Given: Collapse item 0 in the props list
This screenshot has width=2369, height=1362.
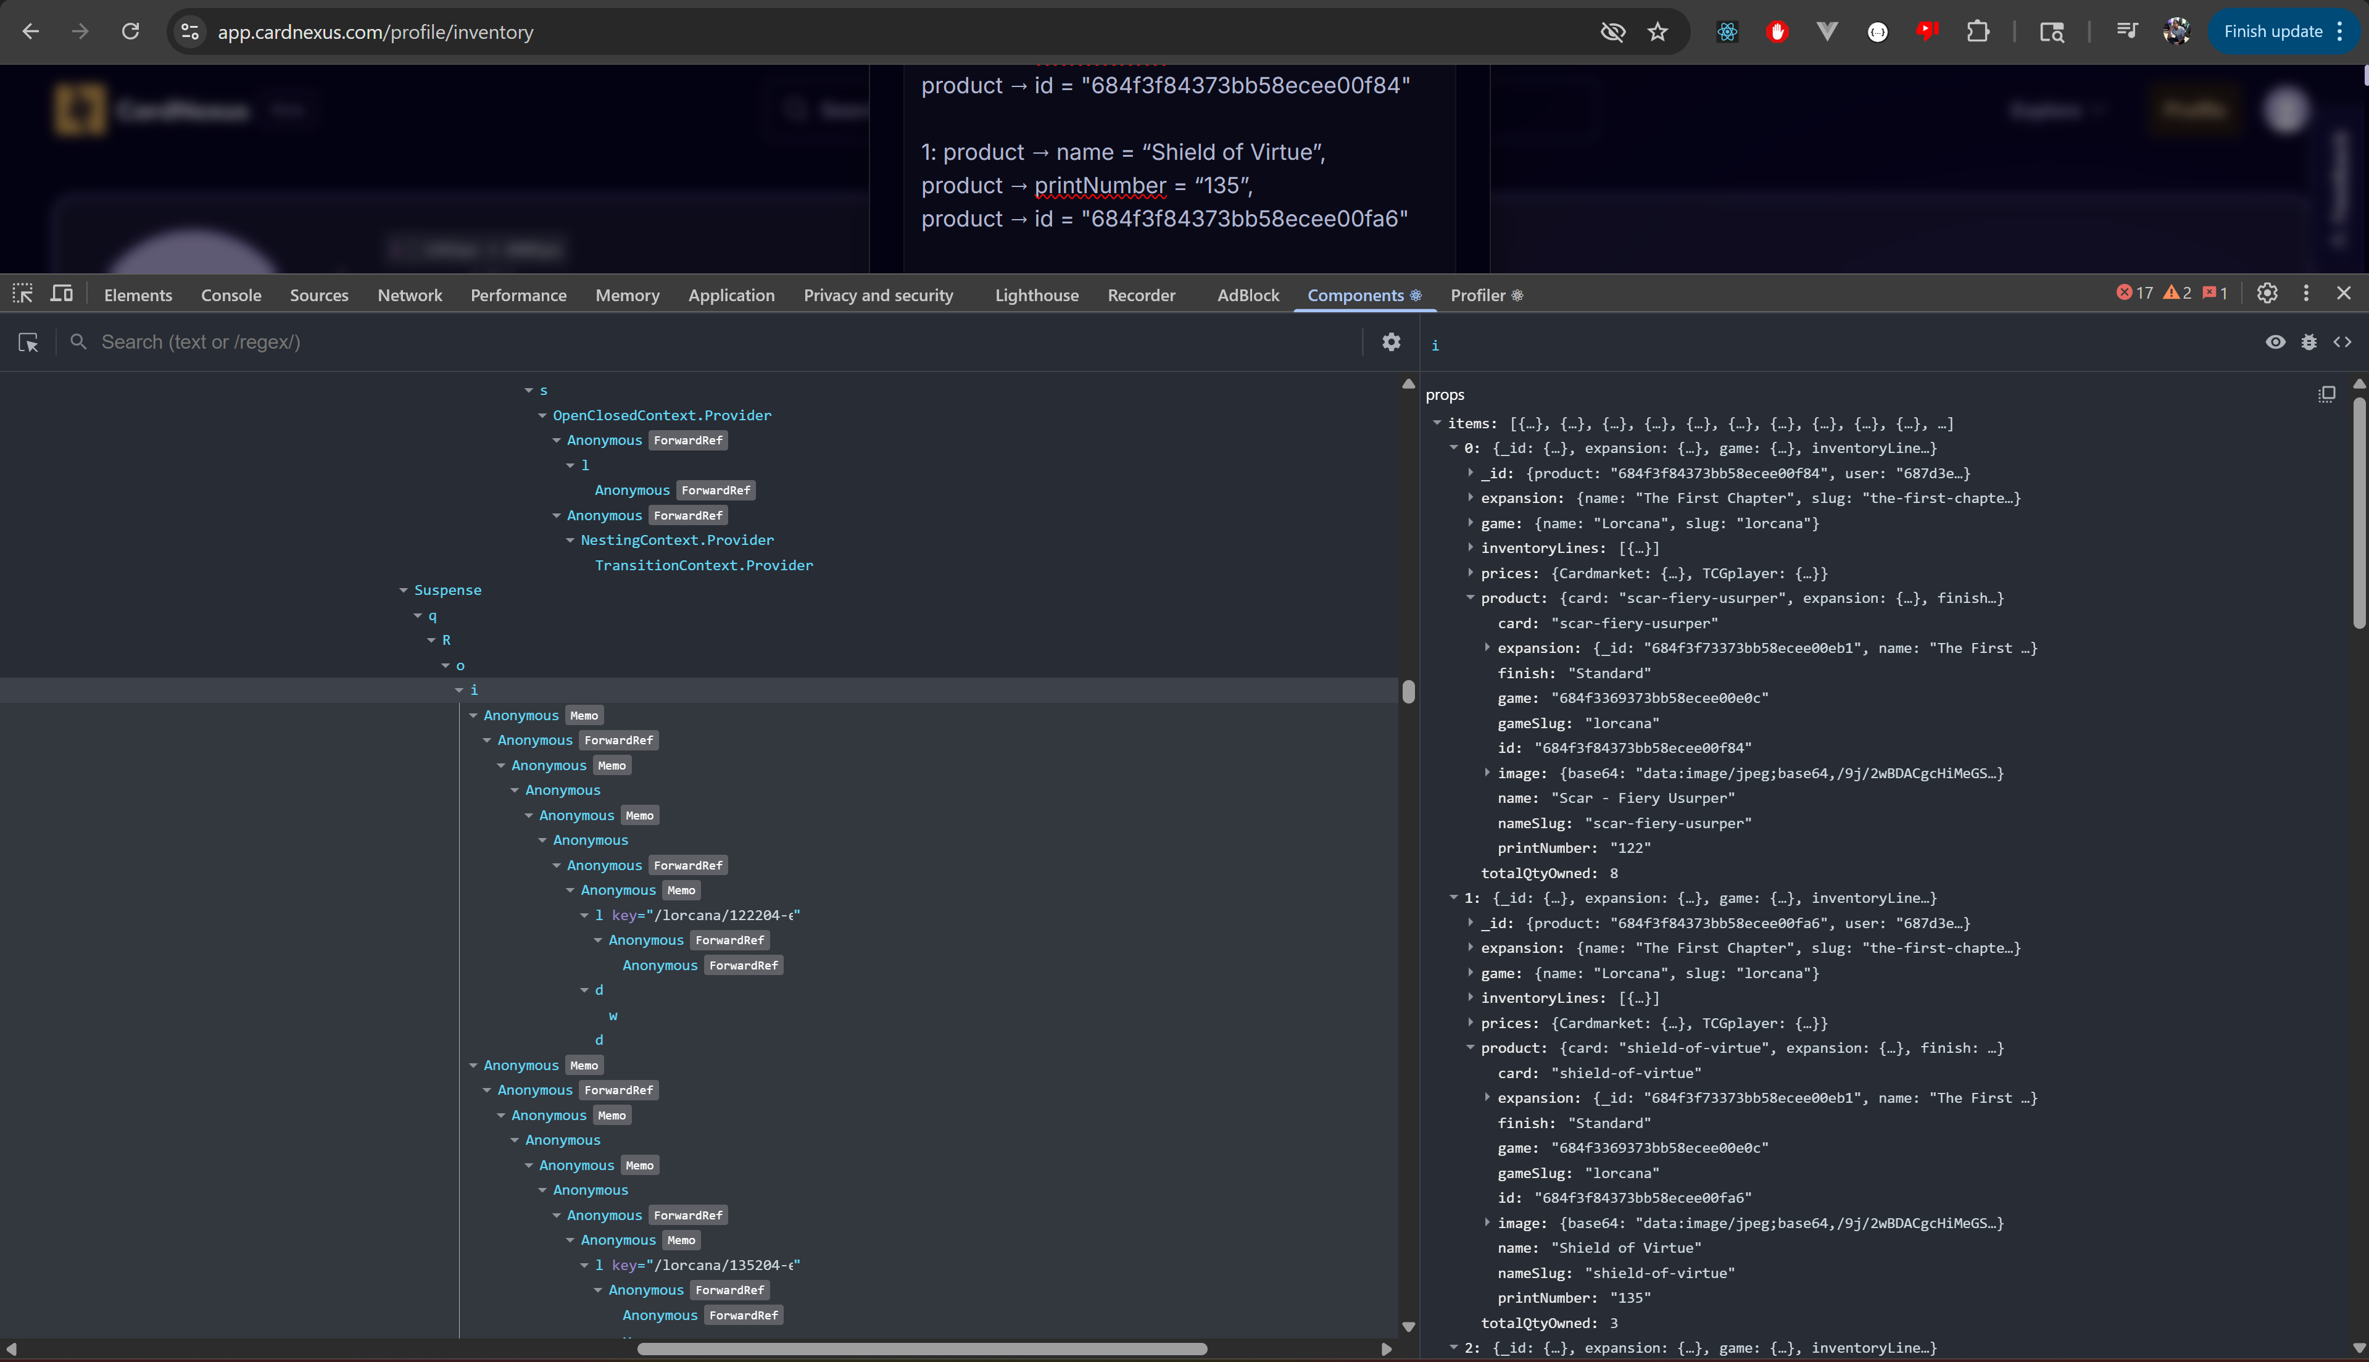Looking at the screenshot, I should coord(1454,448).
